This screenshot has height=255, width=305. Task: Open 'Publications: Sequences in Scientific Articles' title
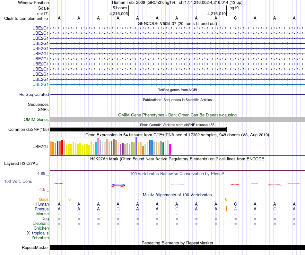(177, 100)
